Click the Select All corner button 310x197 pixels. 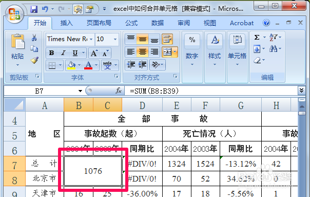(x=15, y=105)
